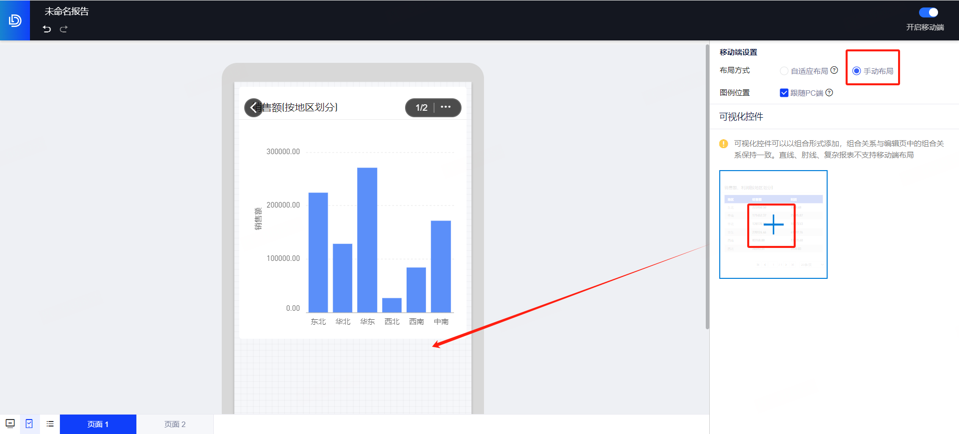This screenshot has width=959, height=434.
Task: Click the undo arrow icon
Action: coord(47,29)
